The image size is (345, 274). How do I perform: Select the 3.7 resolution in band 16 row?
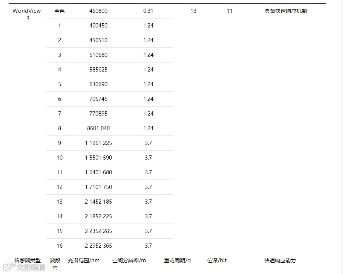148,246
